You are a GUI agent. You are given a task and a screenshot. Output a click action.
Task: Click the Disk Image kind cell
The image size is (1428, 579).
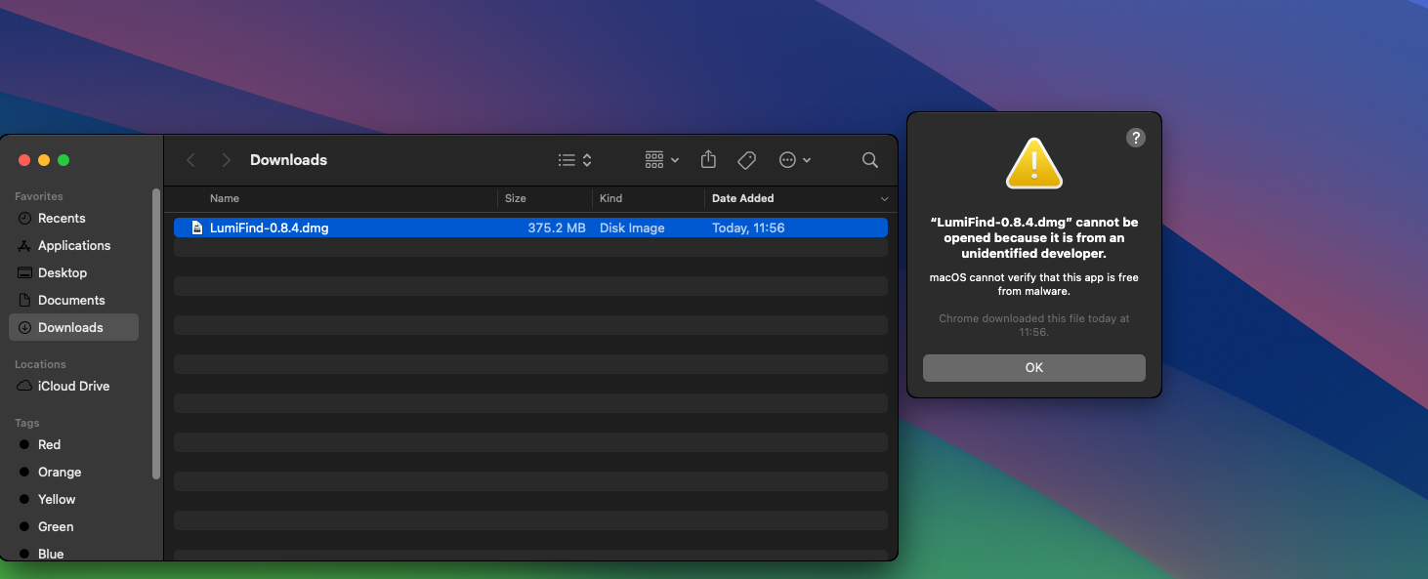coord(632,227)
